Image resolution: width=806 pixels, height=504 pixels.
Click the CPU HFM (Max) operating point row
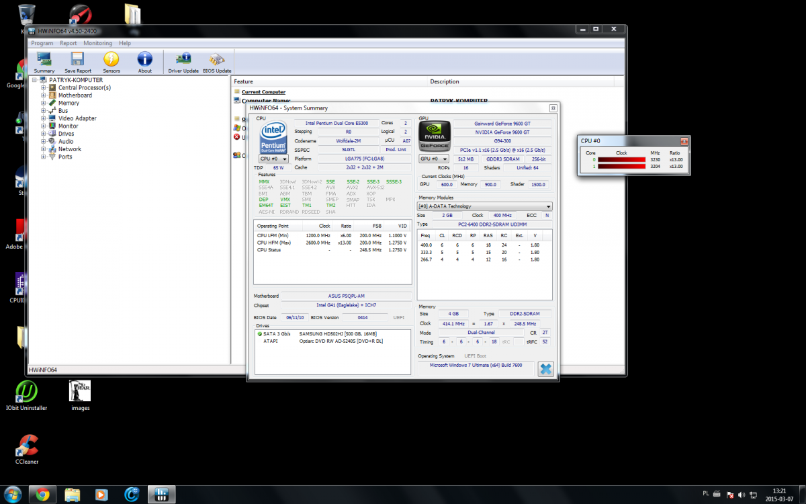pyautogui.click(x=332, y=243)
